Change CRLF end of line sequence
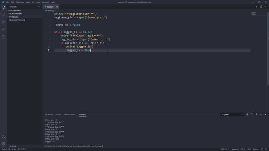Image resolution: width=269 pixels, height=151 pixels. click(x=249, y=149)
